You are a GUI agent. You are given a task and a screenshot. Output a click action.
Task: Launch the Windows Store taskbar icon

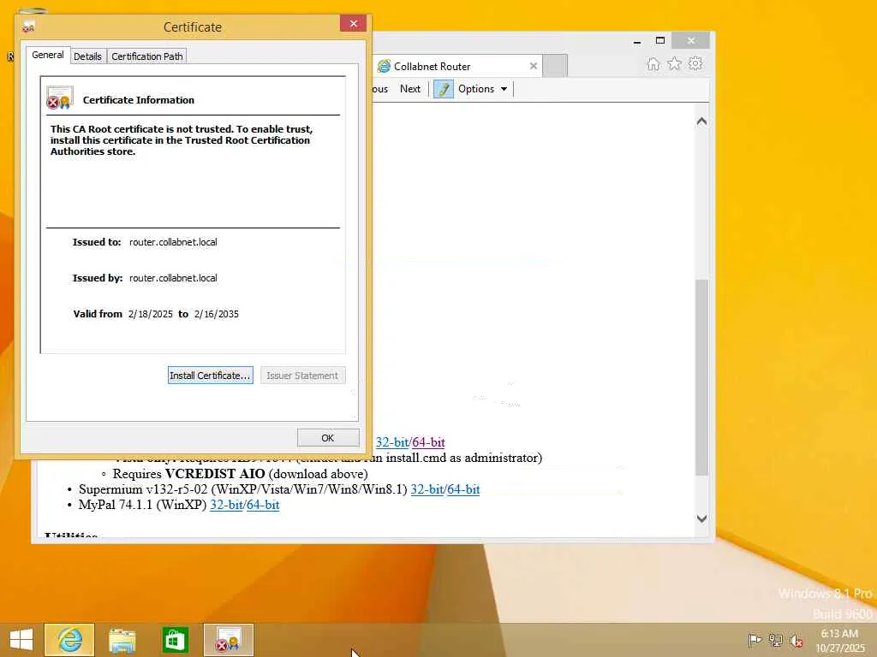click(x=175, y=640)
